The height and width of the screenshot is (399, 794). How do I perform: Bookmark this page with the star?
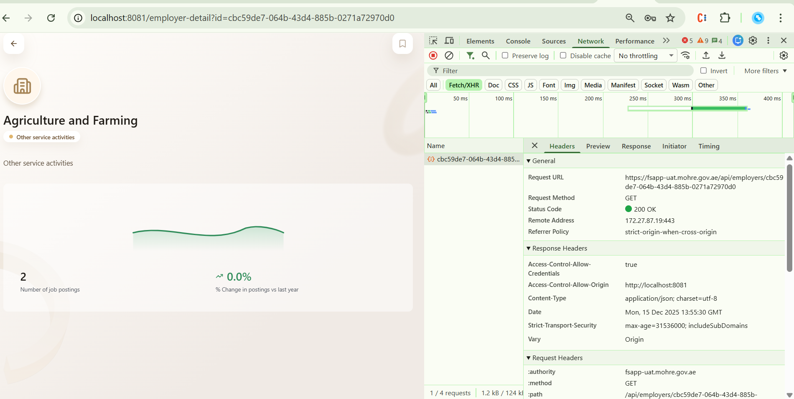[670, 18]
